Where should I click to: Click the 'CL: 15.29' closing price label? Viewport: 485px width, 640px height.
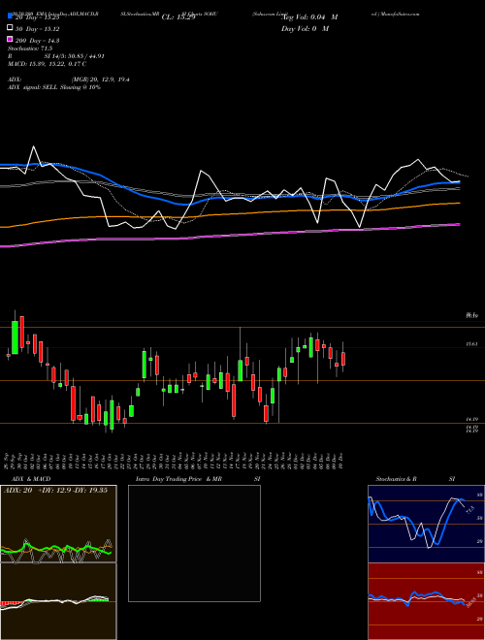tap(178, 17)
